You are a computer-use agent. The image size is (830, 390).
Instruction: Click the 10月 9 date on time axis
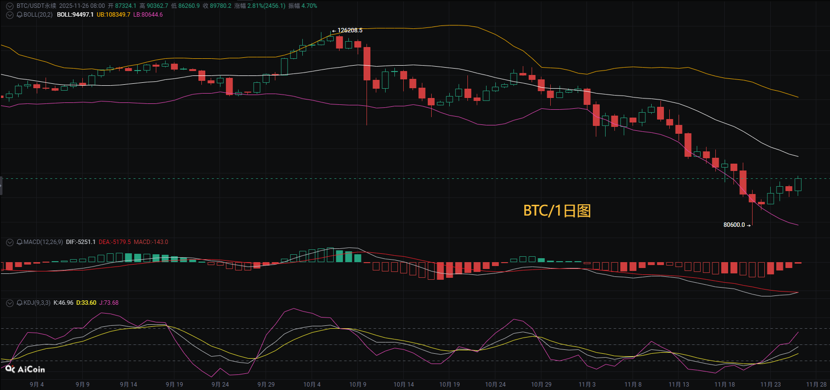click(x=358, y=385)
